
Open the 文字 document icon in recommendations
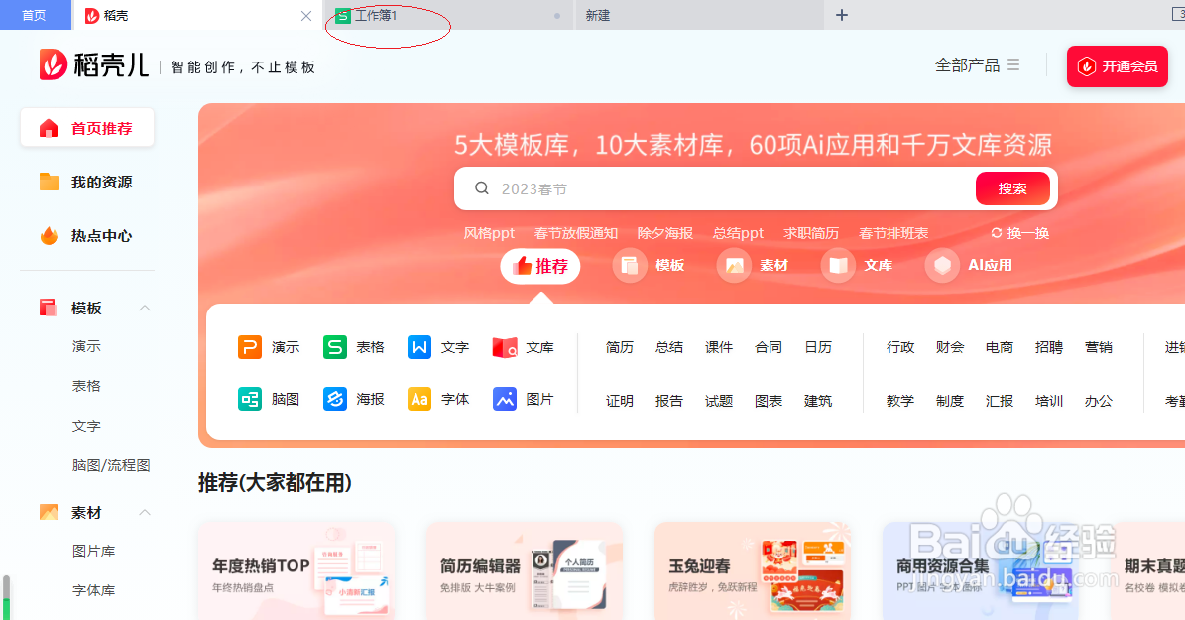[x=419, y=347]
